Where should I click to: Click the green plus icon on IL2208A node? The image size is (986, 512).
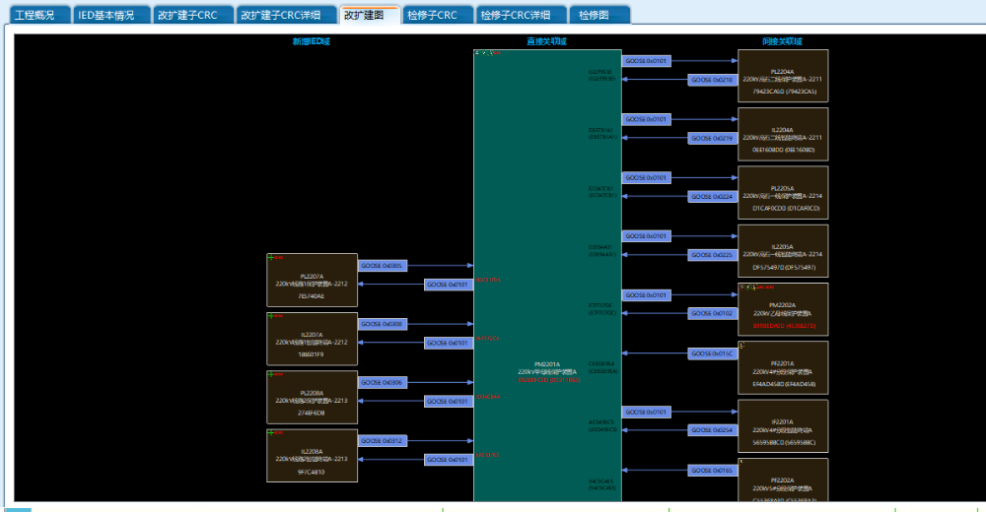pyautogui.click(x=271, y=432)
